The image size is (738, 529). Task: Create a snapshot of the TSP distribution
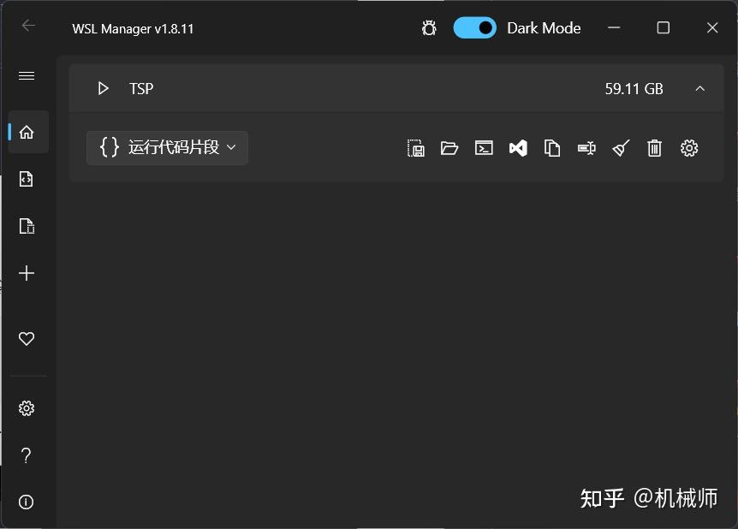click(x=415, y=148)
